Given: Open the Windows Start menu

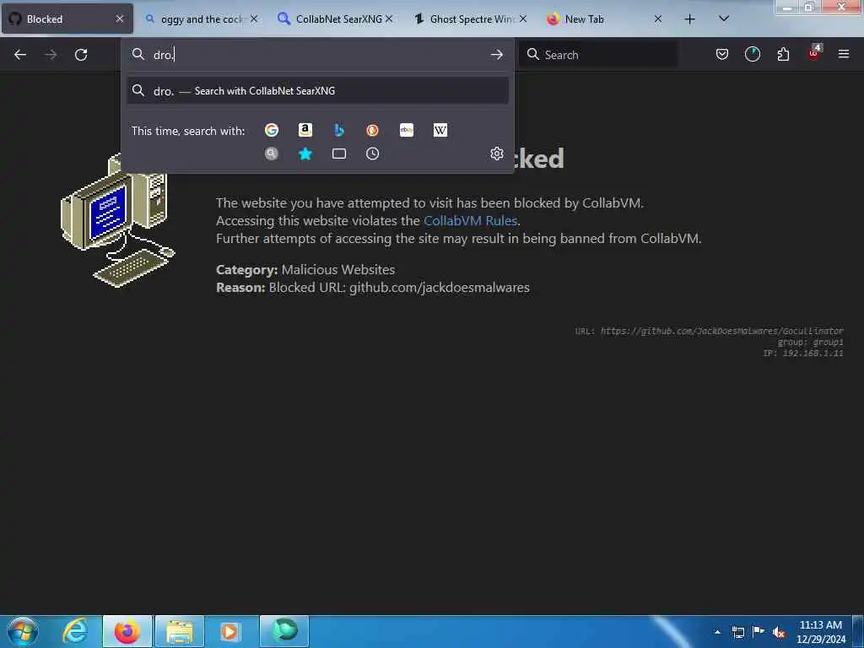Looking at the screenshot, I should [x=23, y=631].
